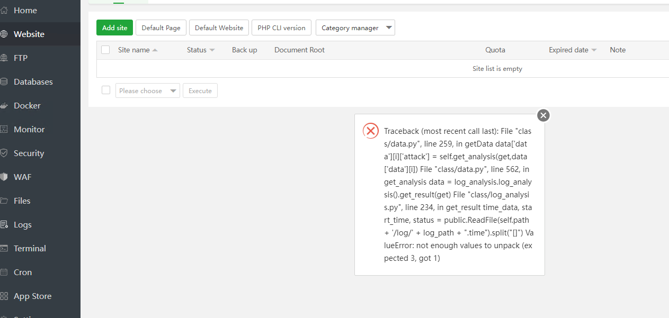Click the WAF sidebar icon
The height and width of the screenshot is (318, 669).
coord(4,177)
